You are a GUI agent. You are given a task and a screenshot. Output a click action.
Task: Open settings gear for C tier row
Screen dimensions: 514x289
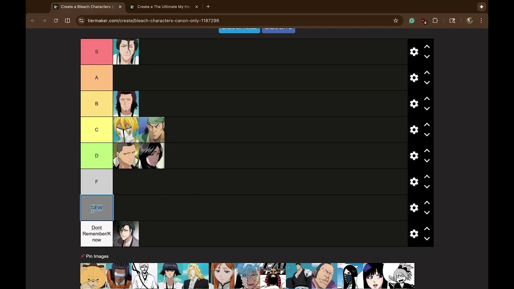(414, 130)
